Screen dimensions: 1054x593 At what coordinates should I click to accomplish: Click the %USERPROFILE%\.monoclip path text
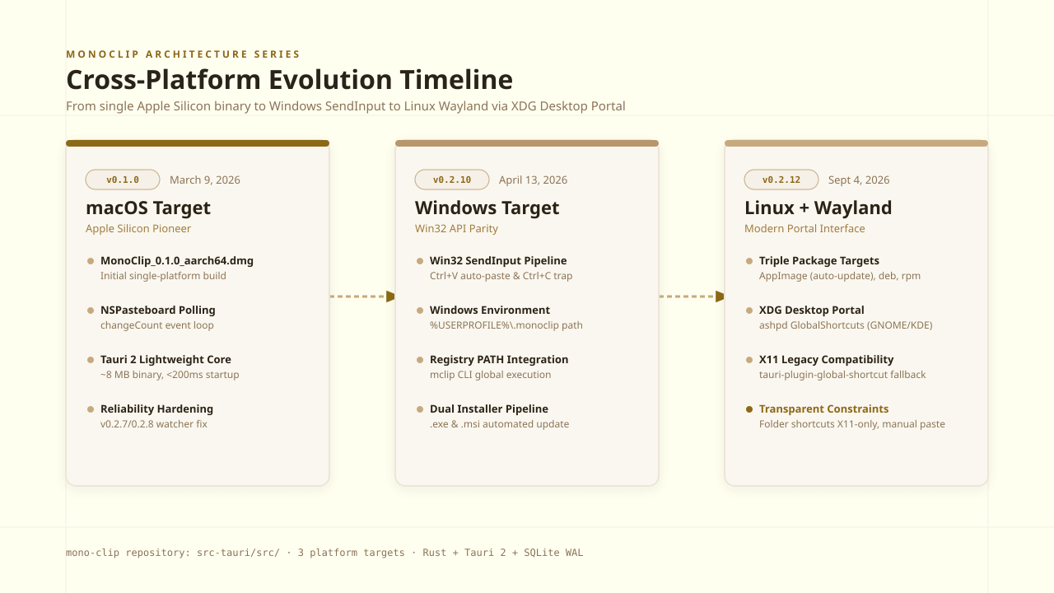506,325
